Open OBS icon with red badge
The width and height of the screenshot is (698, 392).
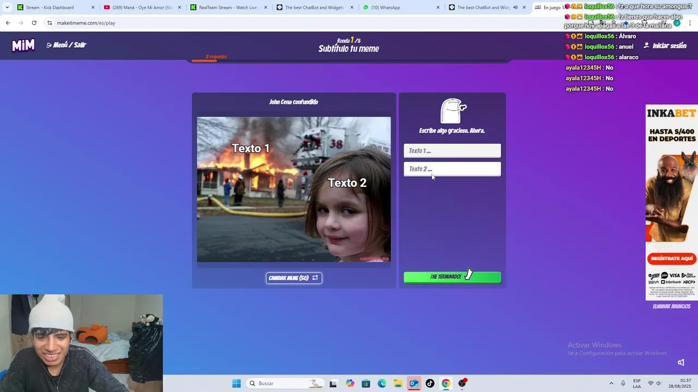coord(462,383)
